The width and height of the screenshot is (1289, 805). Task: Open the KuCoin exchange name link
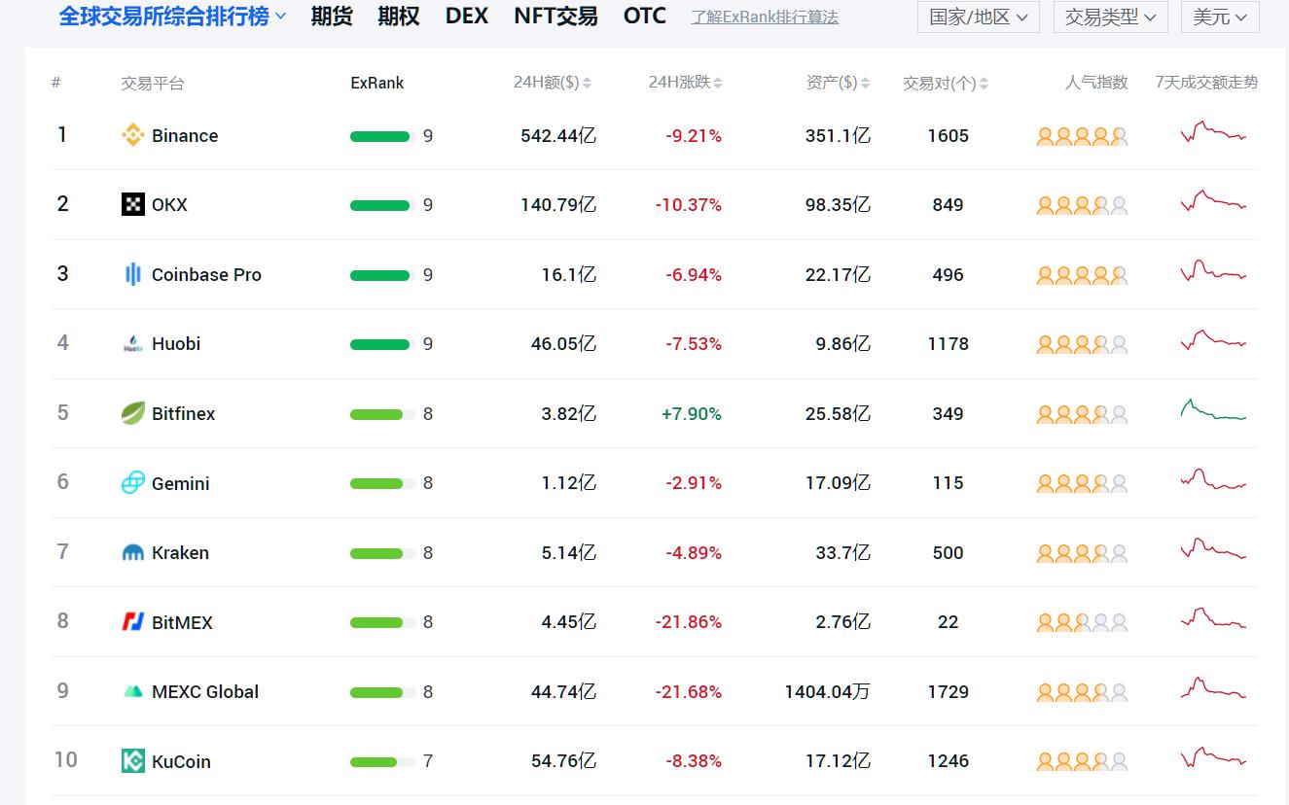pos(181,761)
